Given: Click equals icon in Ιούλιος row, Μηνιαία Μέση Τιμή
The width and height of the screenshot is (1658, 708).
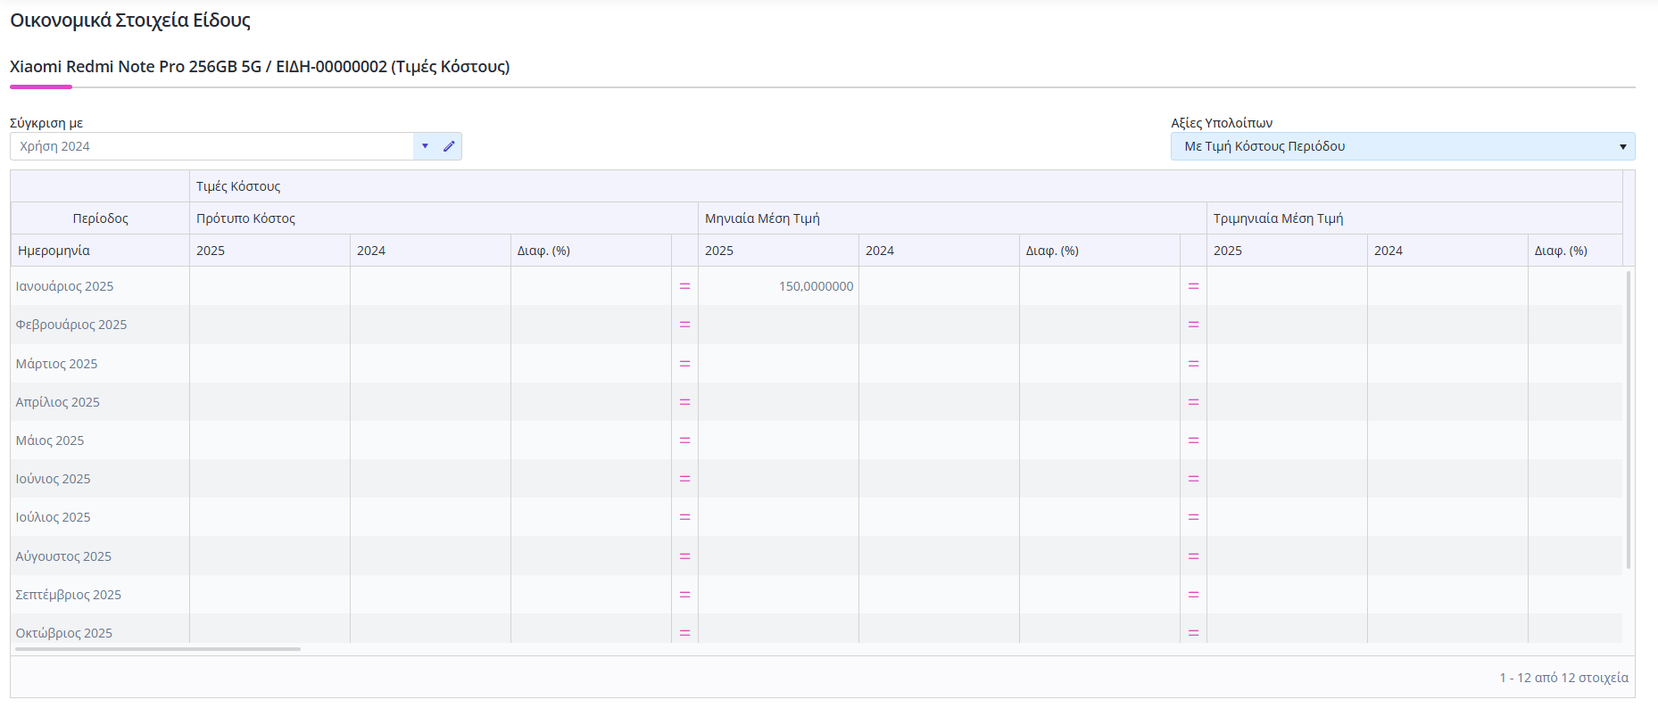Looking at the screenshot, I should (x=1193, y=517).
